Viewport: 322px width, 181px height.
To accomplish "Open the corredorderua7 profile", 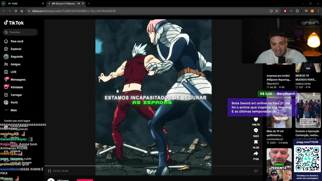I will 275,139.
